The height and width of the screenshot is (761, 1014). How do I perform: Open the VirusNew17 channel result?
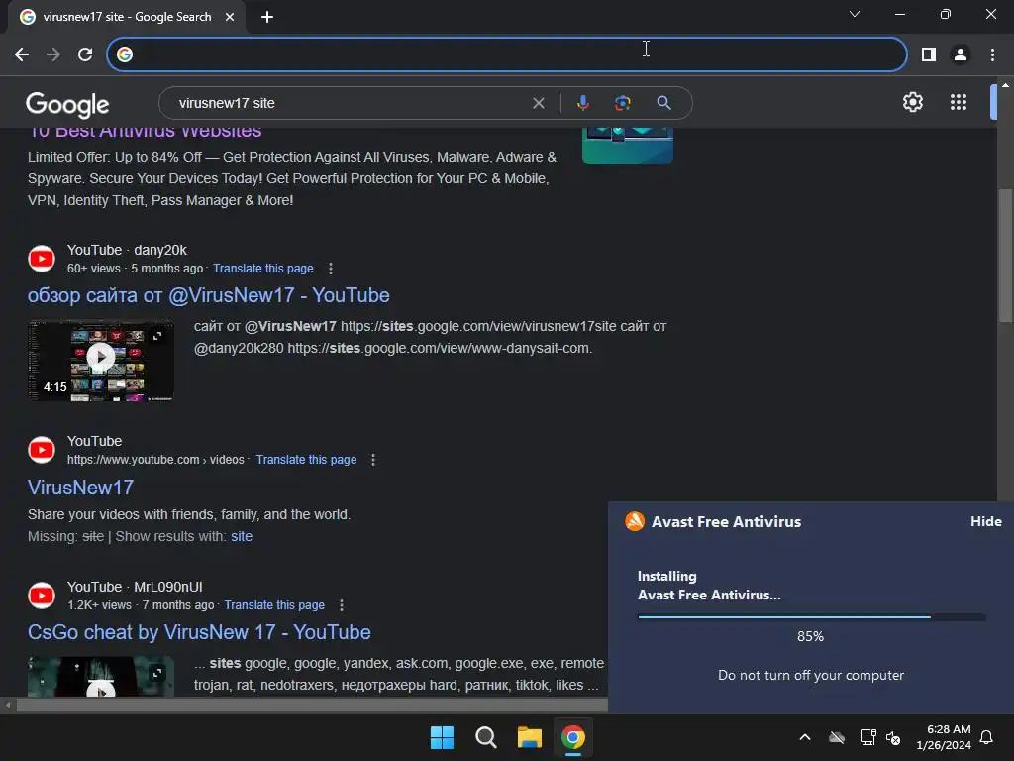pyautogui.click(x=80, y=488)
